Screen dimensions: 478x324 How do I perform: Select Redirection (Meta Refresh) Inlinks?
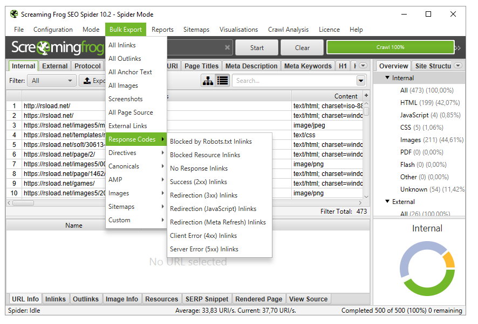coord(220,222)
